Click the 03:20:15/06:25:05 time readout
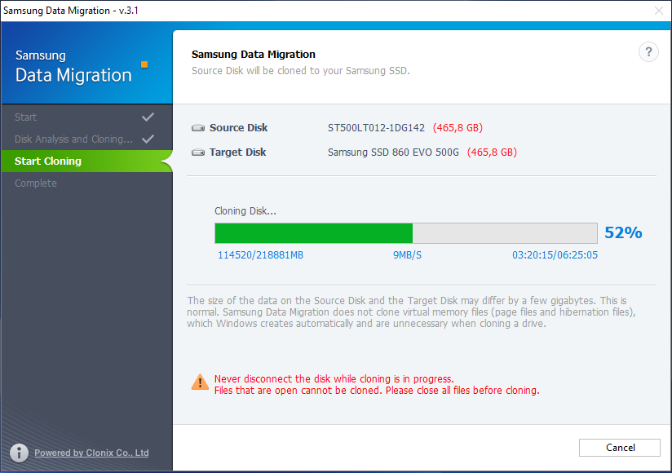The height and width of the screenshot is (473, 672). [555, 255]
